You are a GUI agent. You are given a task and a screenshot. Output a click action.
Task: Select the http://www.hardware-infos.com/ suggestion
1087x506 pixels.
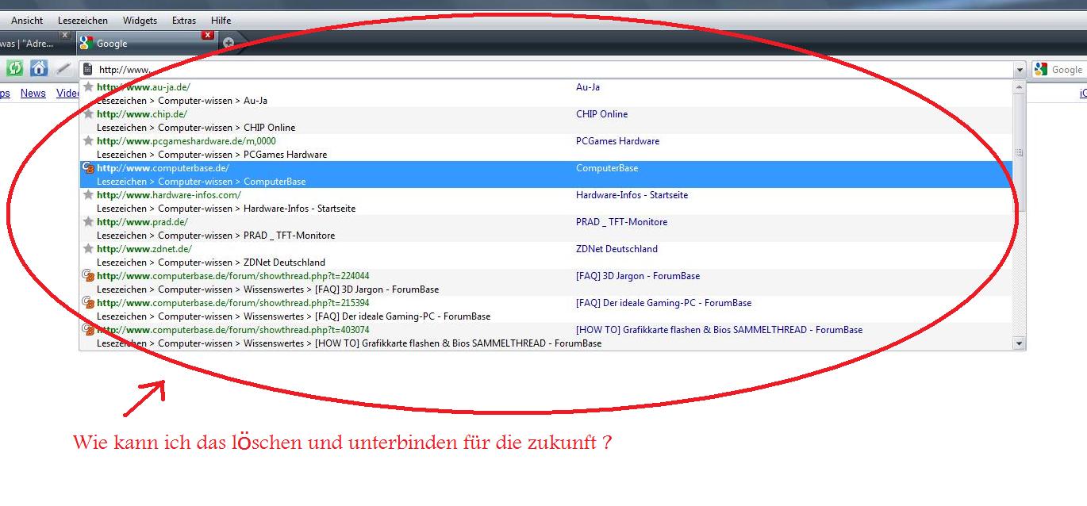click(169, 195)
